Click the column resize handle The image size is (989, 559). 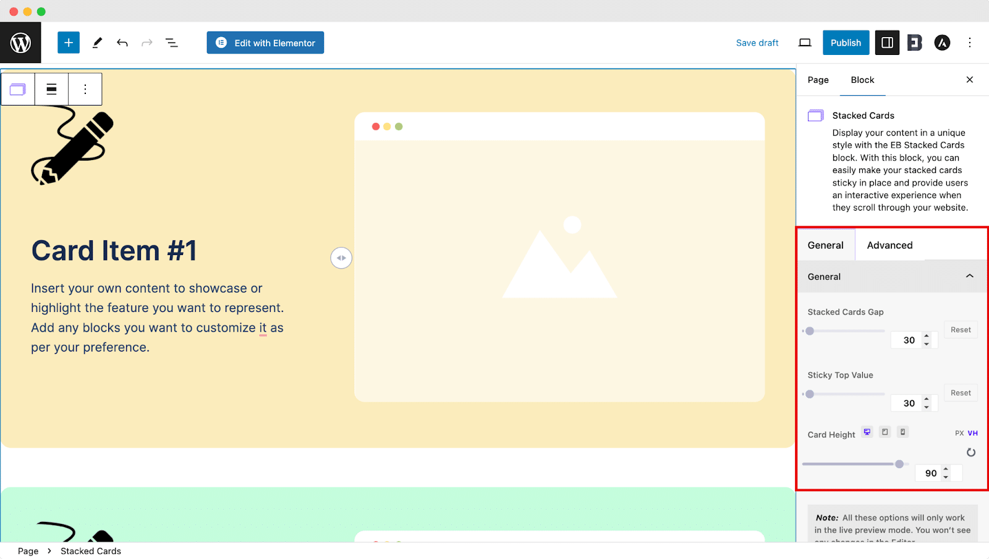click(x=341, y=258)
